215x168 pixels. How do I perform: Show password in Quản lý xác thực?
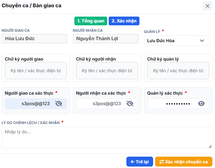point(201,104)
